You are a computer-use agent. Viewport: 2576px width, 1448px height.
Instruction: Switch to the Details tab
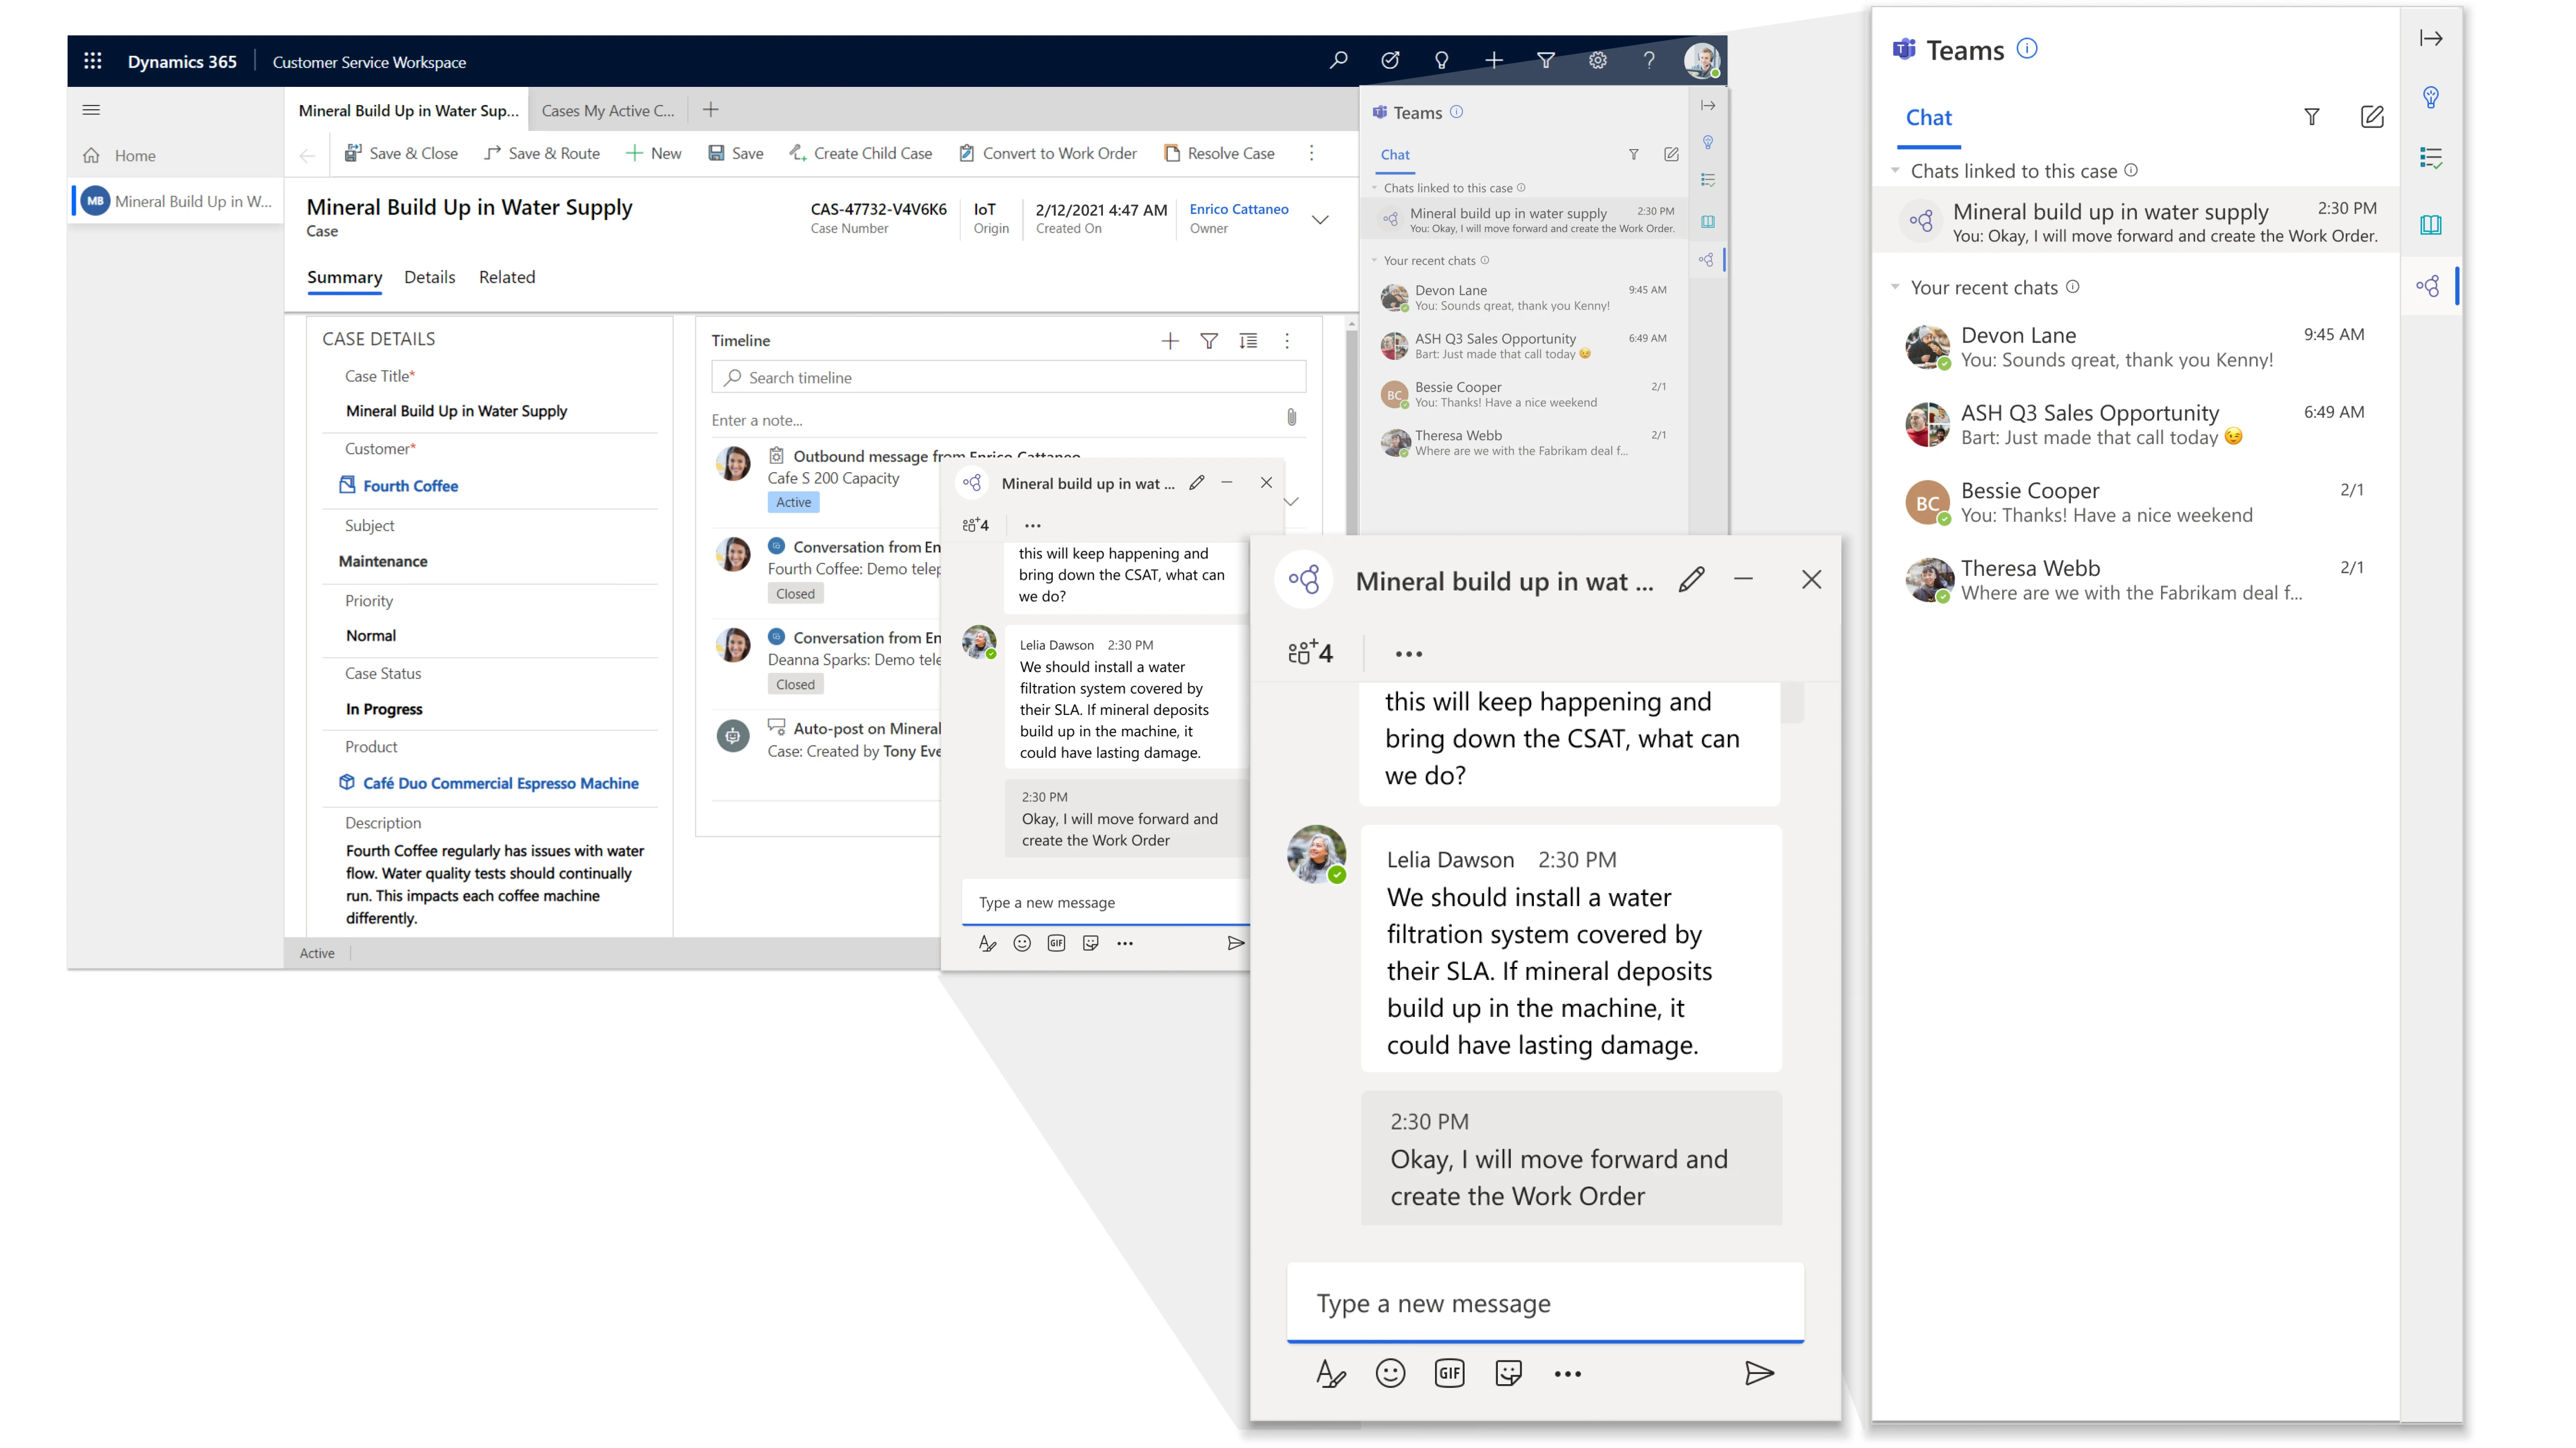tap(429, 278)
